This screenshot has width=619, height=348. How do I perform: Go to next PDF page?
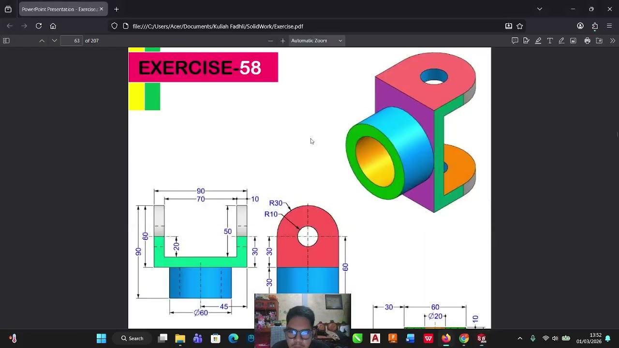[54, 41]
